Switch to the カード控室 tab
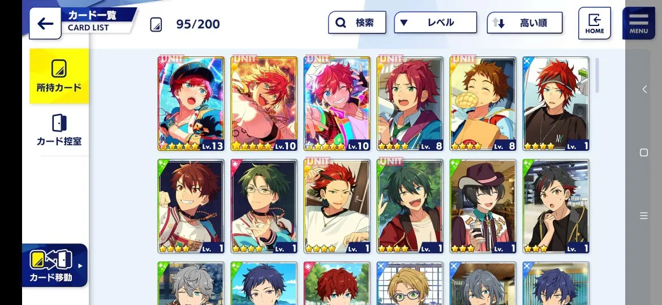662x305 pixels. 59,130
